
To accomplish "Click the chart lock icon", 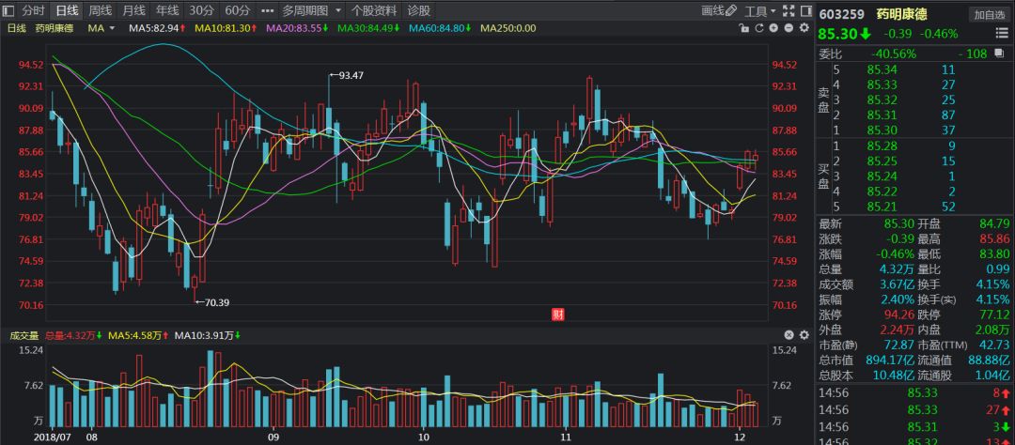I will point(742,28).
